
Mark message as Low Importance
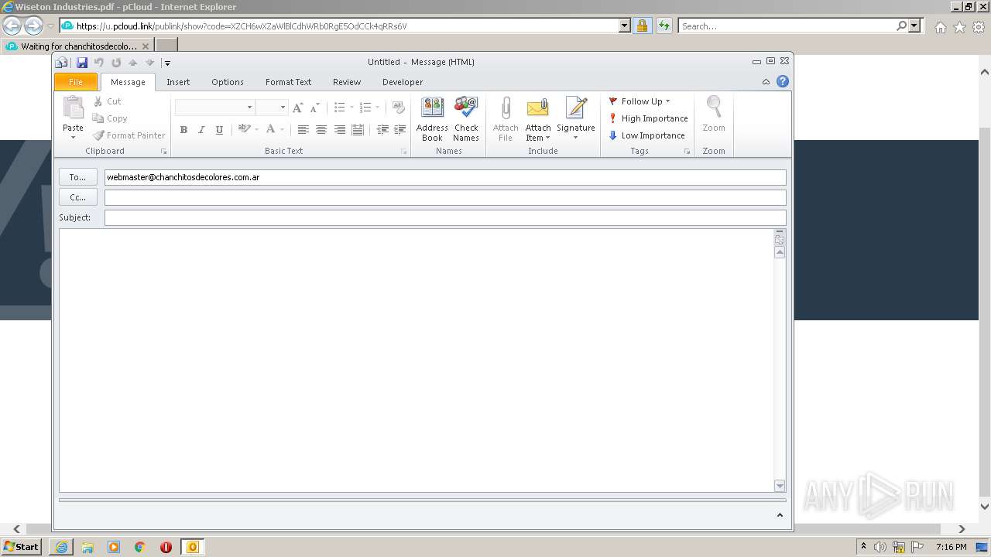[646, 135]
